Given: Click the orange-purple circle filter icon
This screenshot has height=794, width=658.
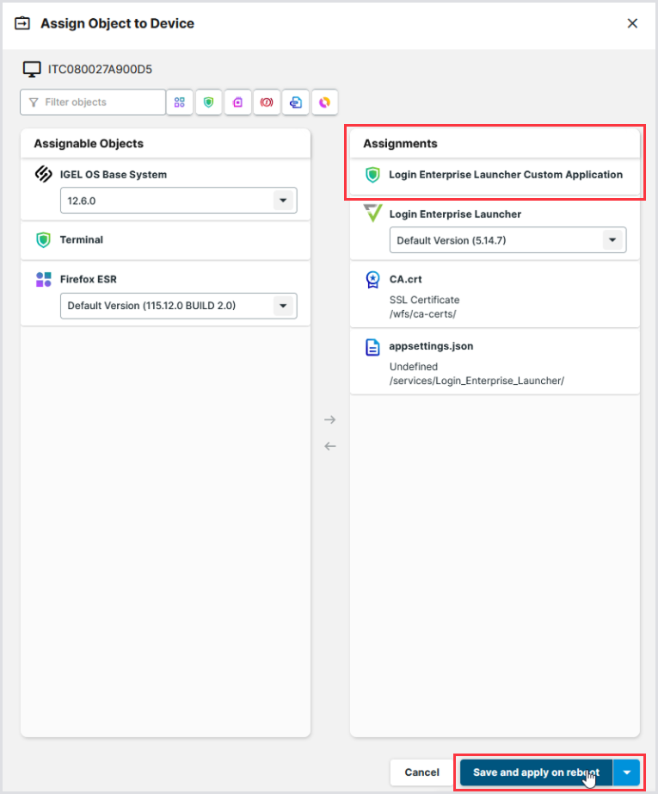Looking at the screenshot, I should [324, 102].
